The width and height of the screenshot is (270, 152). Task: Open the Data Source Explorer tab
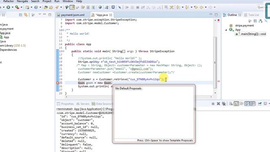pyautogui.click(x=102, y=104)
